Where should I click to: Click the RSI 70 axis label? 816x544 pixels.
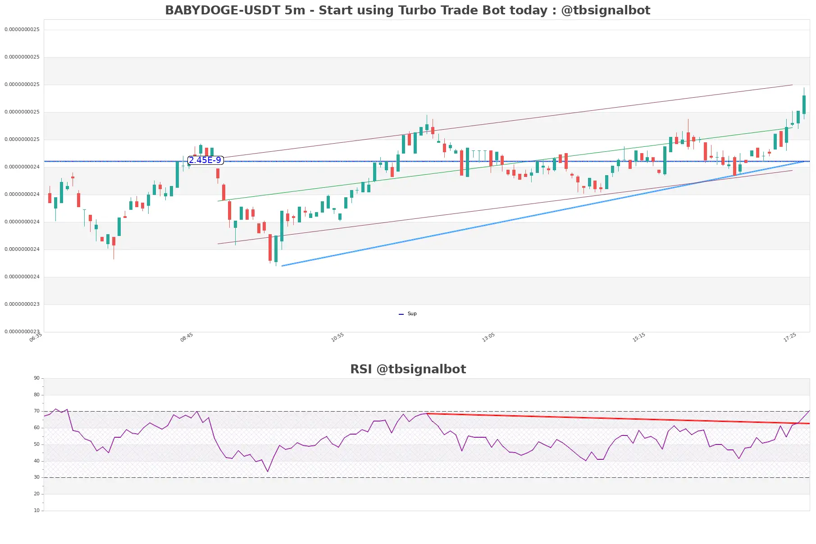[36, 411]
